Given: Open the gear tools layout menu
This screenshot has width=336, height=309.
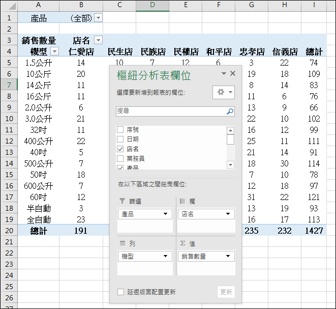Looking at the screenshot, I should pos(224,92).
